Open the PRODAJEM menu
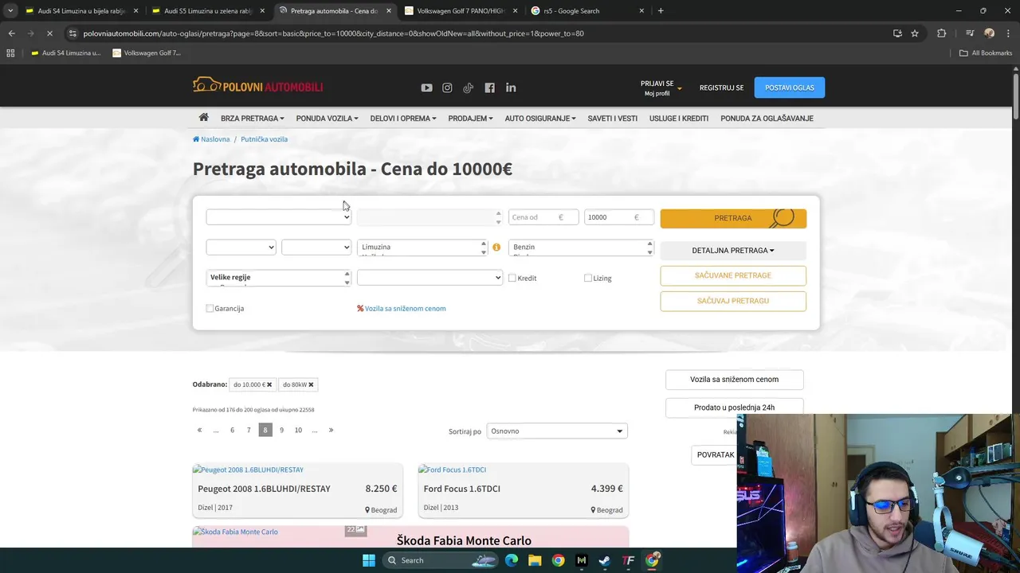Screen dimensions: 1020x573 click(470, 119)
